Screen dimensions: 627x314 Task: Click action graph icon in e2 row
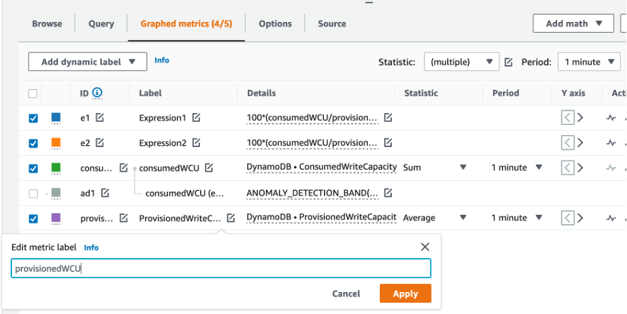tap(611, 143)
